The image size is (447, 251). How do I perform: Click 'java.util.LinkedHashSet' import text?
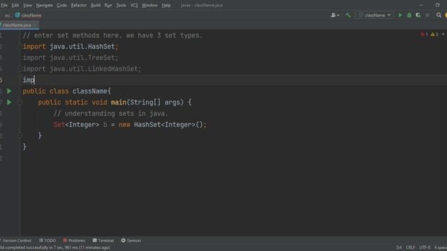[94, 69]
